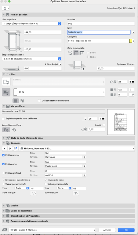138x235 pixels.
Task: Uncheck Finition mur
Action: (3, 164)
